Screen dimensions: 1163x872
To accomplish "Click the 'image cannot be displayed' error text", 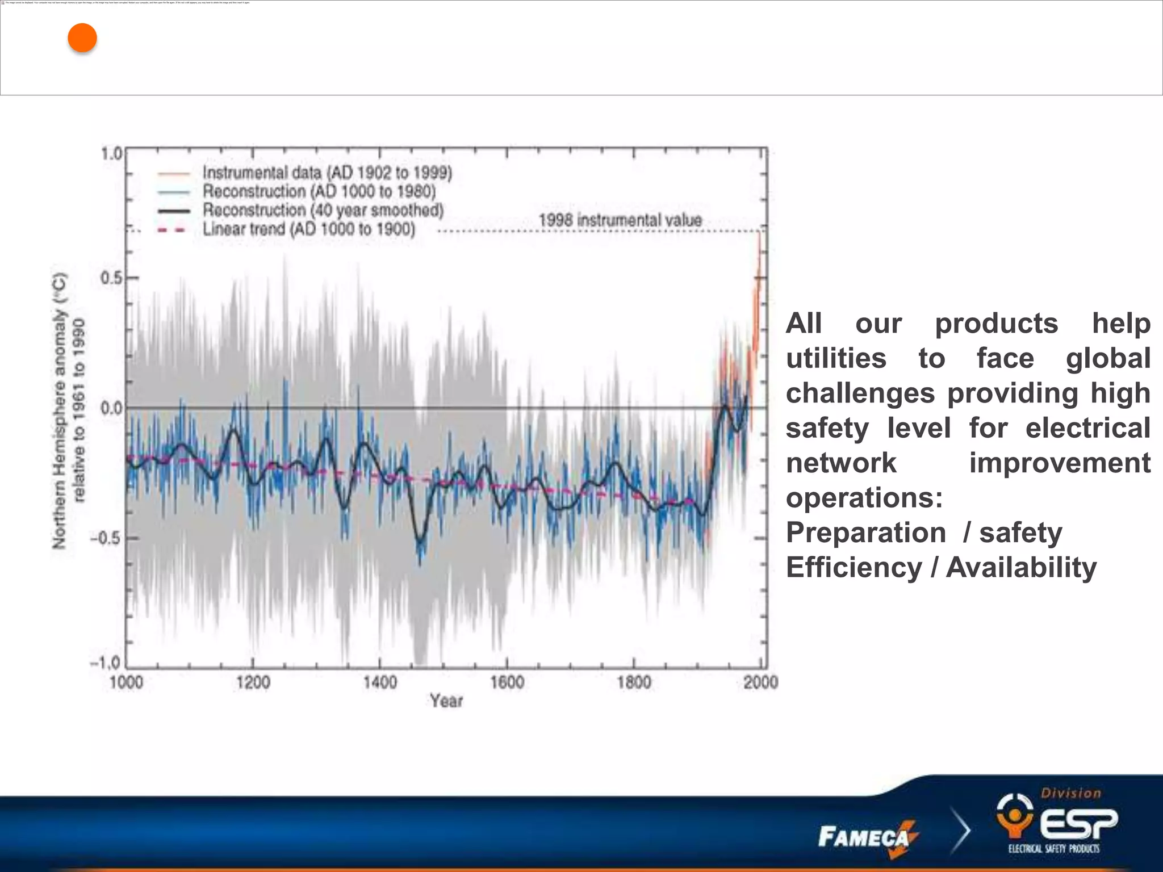I will pos(128,2).
